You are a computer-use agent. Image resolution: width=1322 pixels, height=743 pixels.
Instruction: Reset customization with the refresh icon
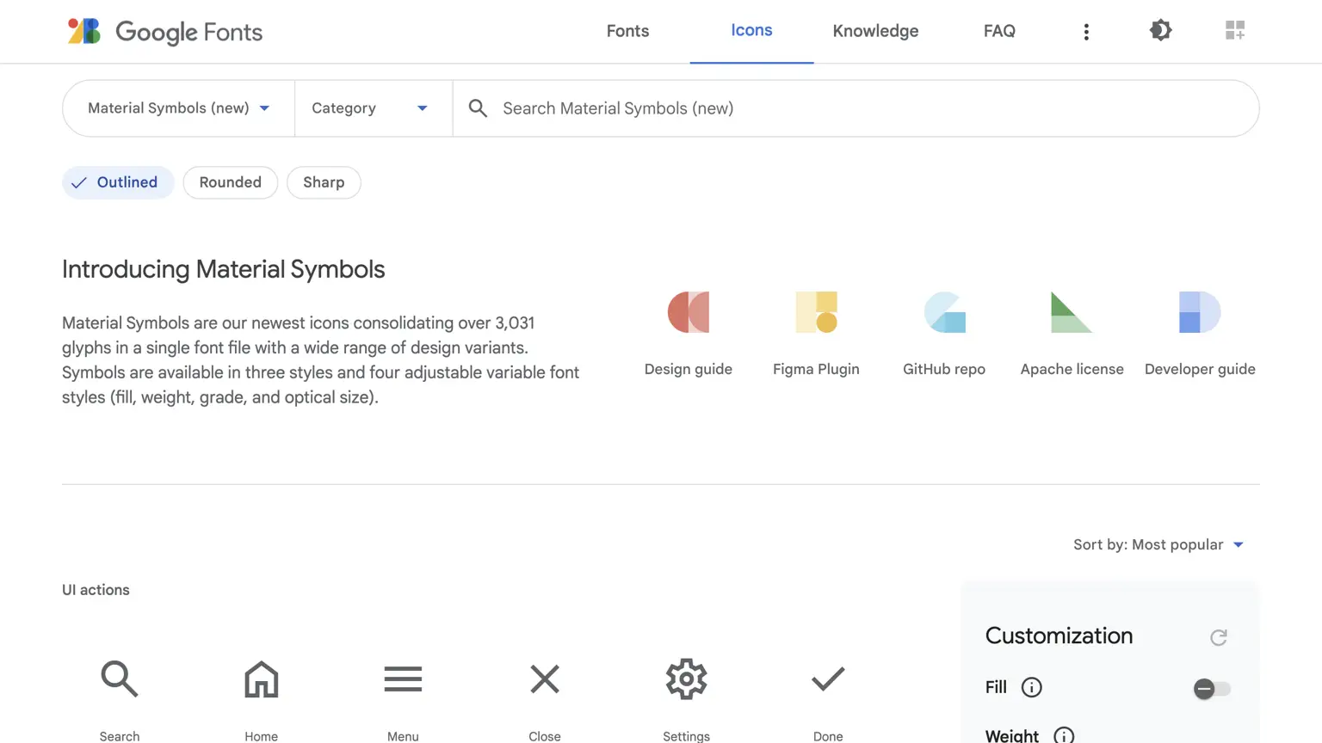(x=1218, y=637)
